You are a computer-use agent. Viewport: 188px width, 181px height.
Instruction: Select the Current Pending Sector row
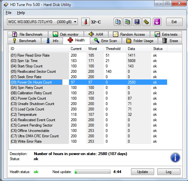(89, 125)
